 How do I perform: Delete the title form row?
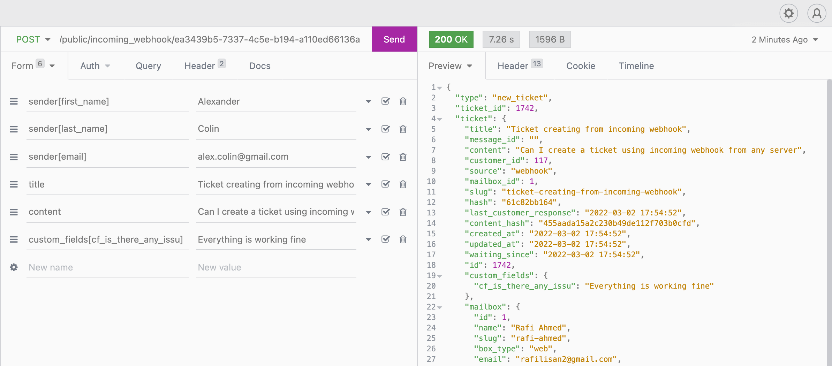[403, 184]
